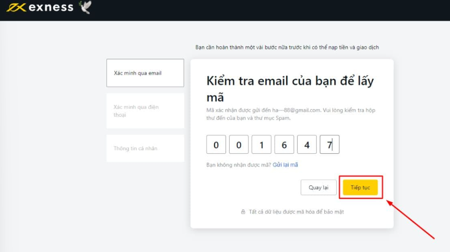Click the white dove icon beside logo
Viewport: 450px width, 252px height.
(85, 7)
